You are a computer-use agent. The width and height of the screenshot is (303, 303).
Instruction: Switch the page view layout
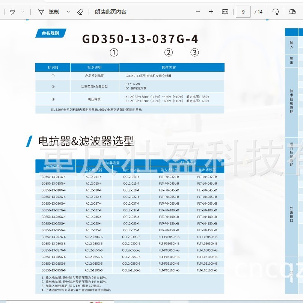(x=292, y=12)
